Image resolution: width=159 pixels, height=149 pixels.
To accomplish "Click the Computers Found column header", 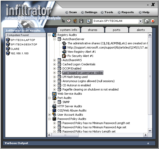I will [x=25, y=35].
